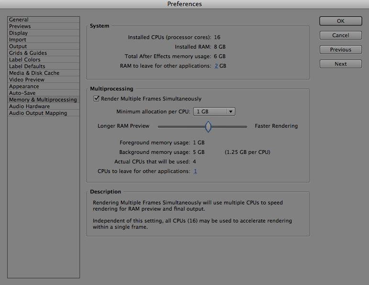The height and width of the screenshot is (285, 369).
Task: Click the System section heading
Action: pyautogui.click(x=99, y=26)
